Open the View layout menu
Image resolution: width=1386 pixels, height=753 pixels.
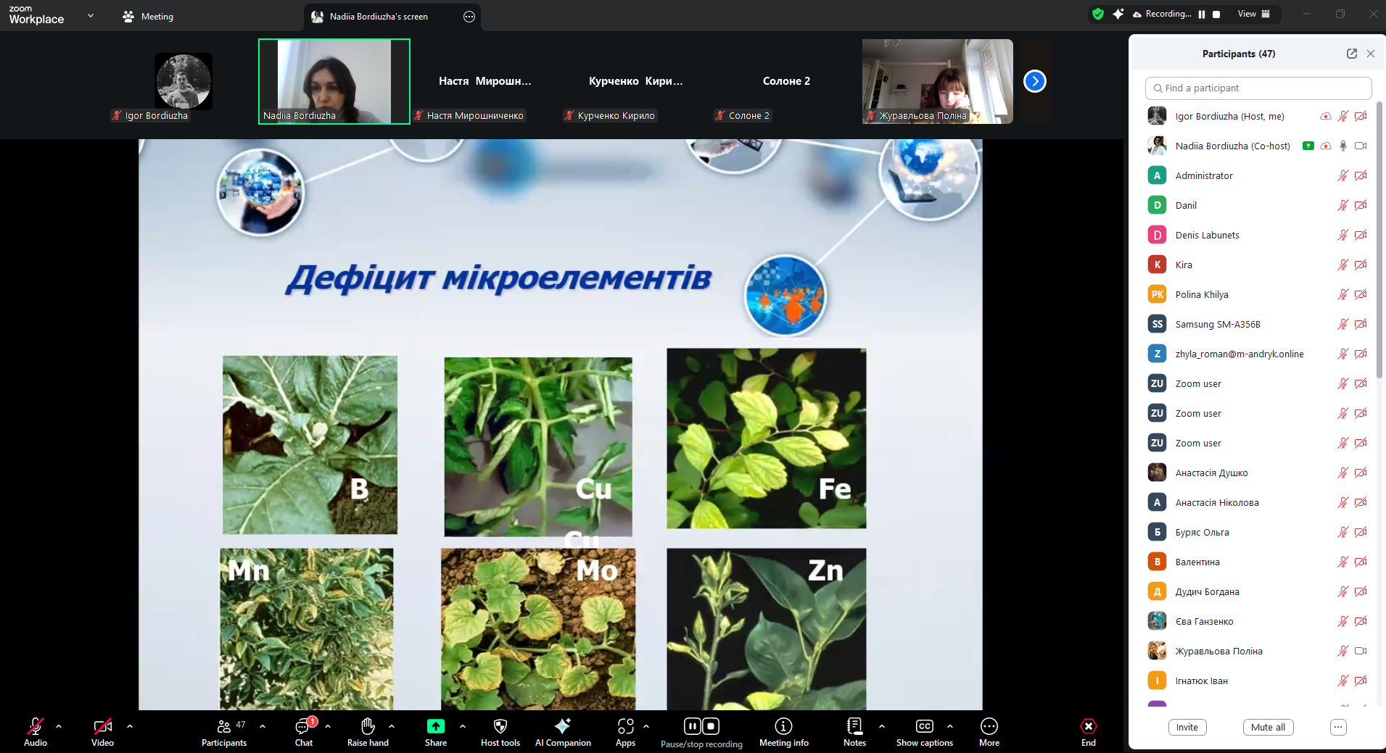coord(1254,14)
